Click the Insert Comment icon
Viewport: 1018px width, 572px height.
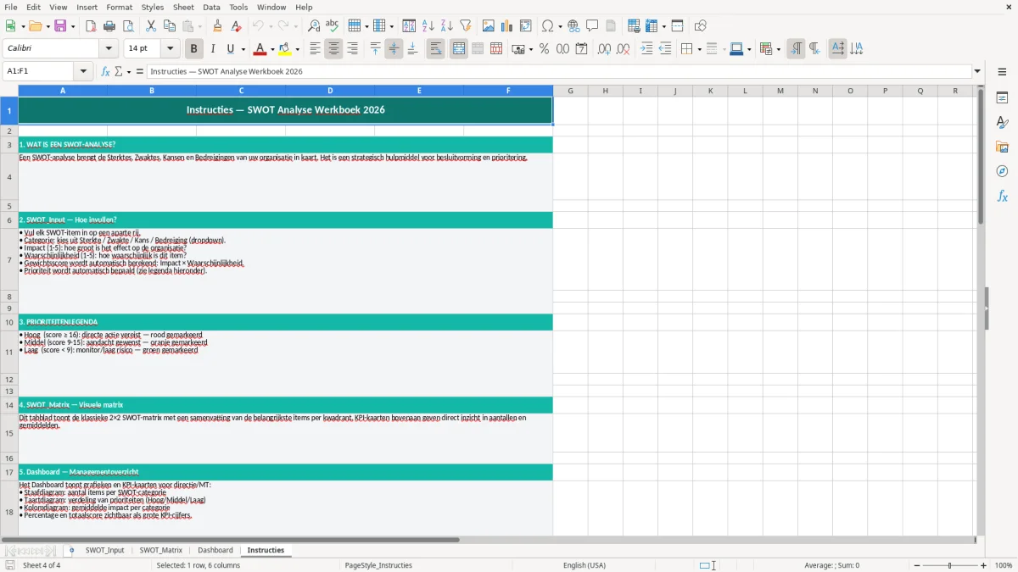pos(592,26)
